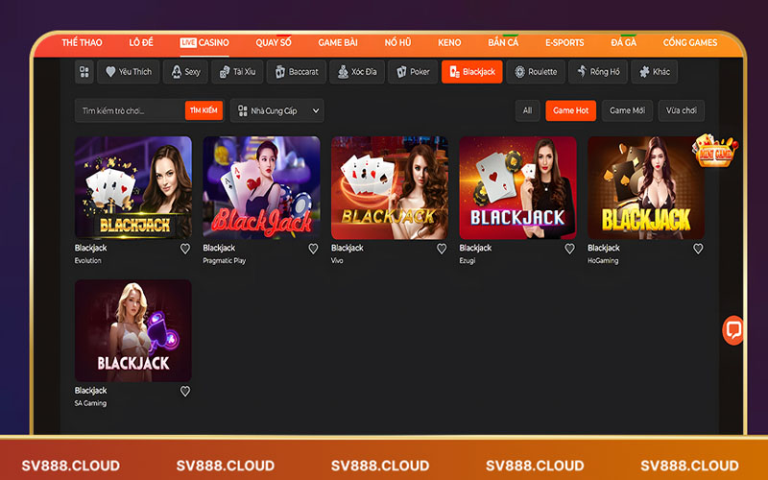768x480 pixels.
Task: Open the Roulette category
Action: [x=536, y=72]
